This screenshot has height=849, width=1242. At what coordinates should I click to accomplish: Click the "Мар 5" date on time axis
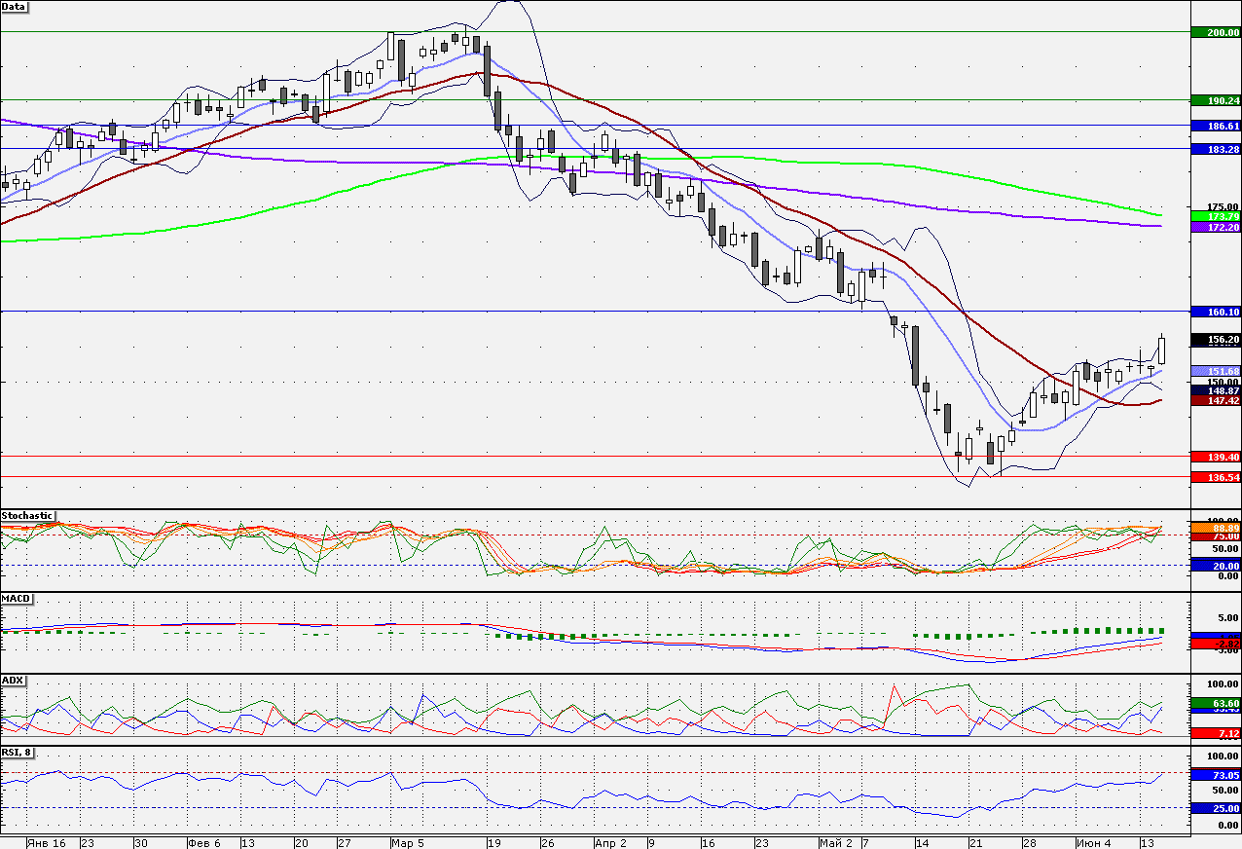tap(407, 842)
